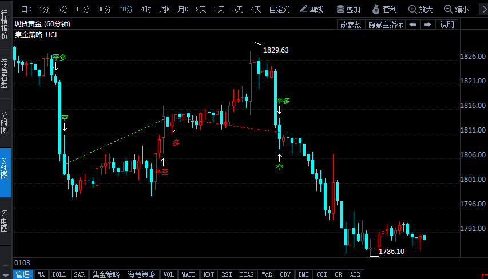This screenshot has height=279, width=488.
Task: Open 综合看盘 sidebar section
Action: coord(5,73)
